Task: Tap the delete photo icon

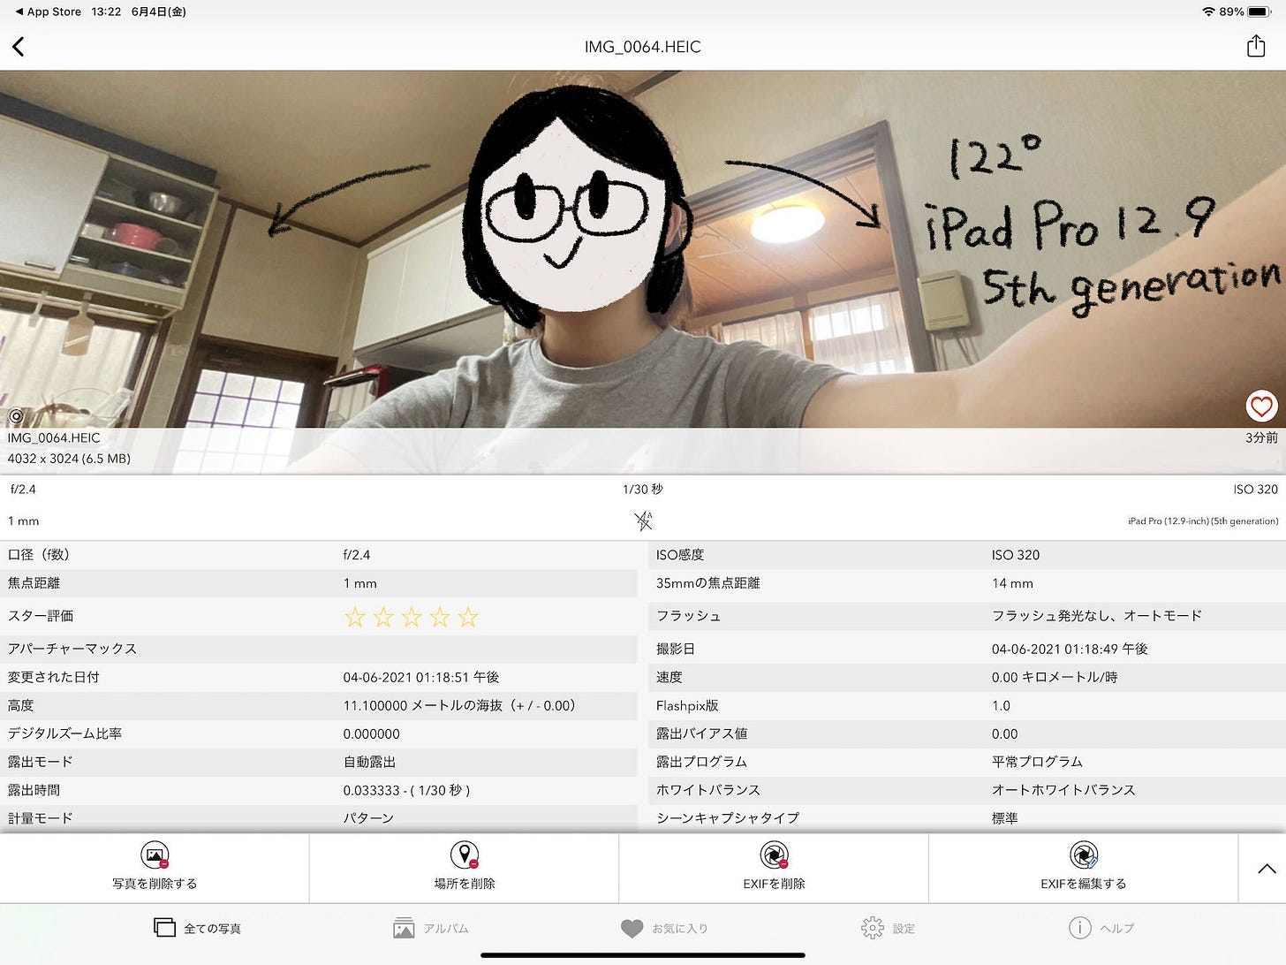Action: pyautogui.click(x=155, y=855)
